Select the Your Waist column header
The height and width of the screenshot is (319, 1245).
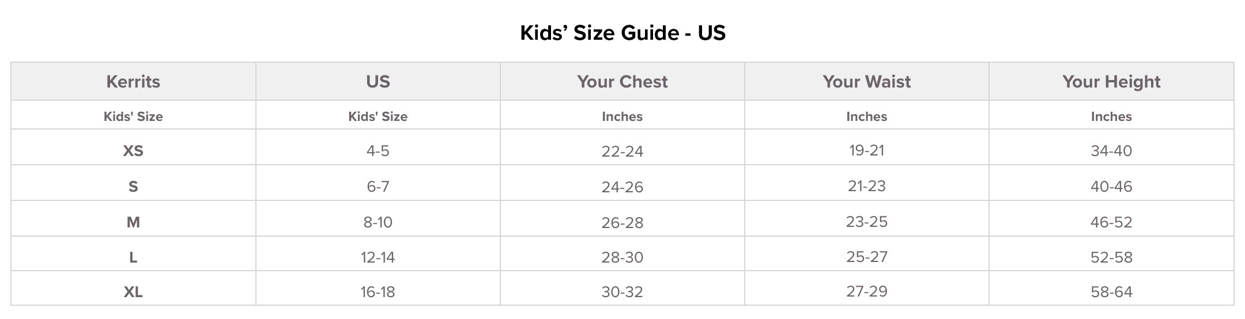tap(866, 82)
